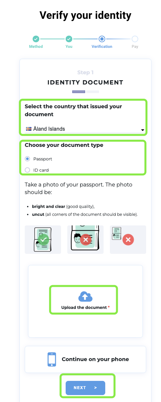Click Upload the document label

click(x=84, y=307)
